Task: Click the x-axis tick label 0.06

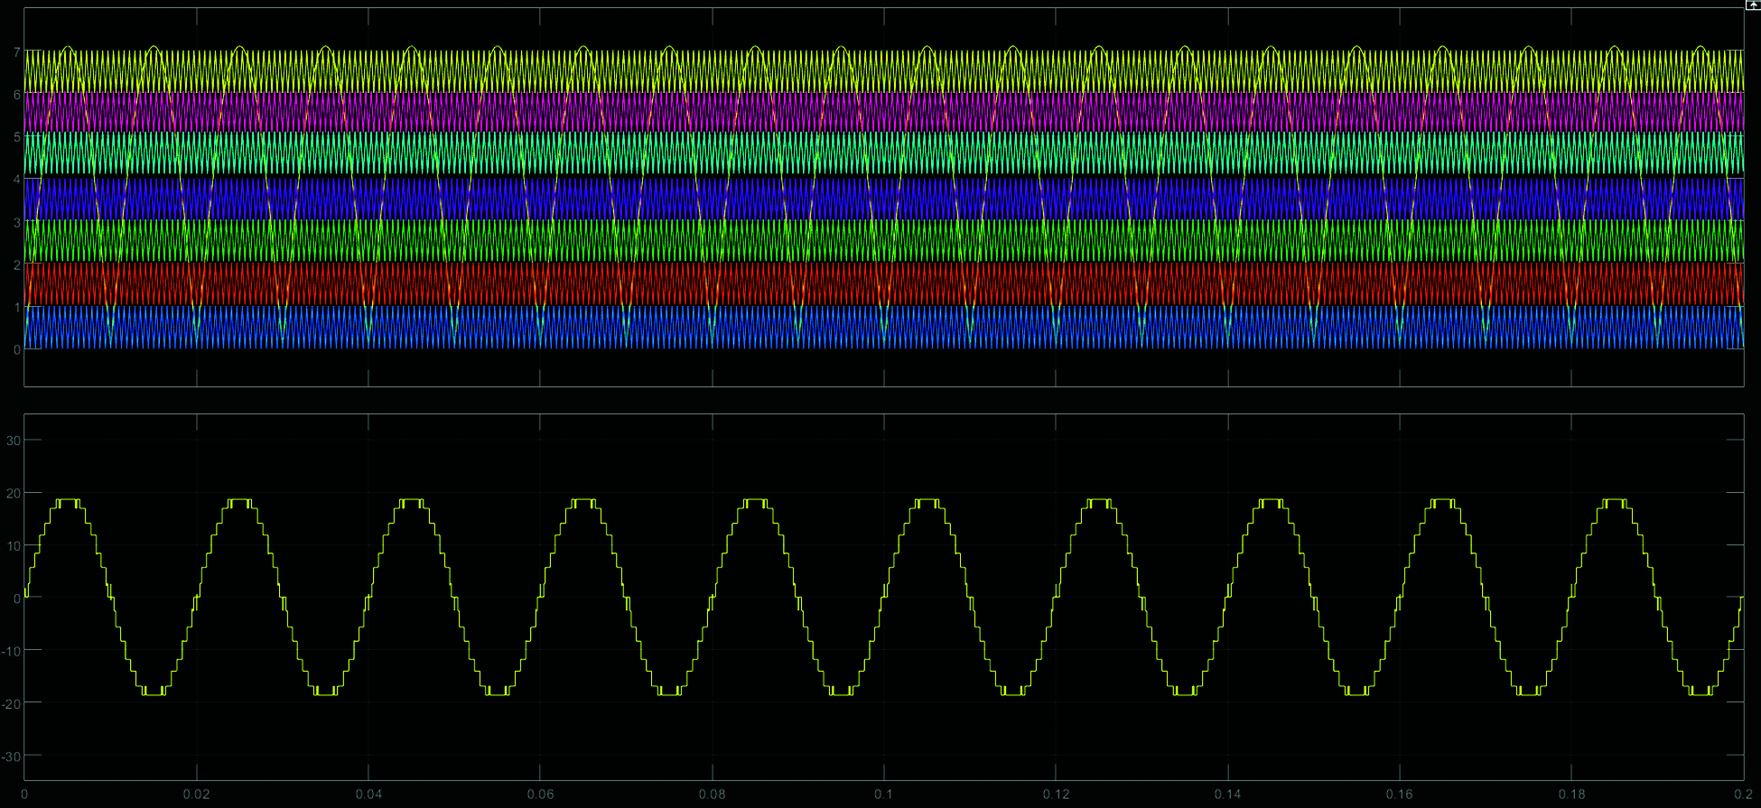Action: tap(540, 794)
